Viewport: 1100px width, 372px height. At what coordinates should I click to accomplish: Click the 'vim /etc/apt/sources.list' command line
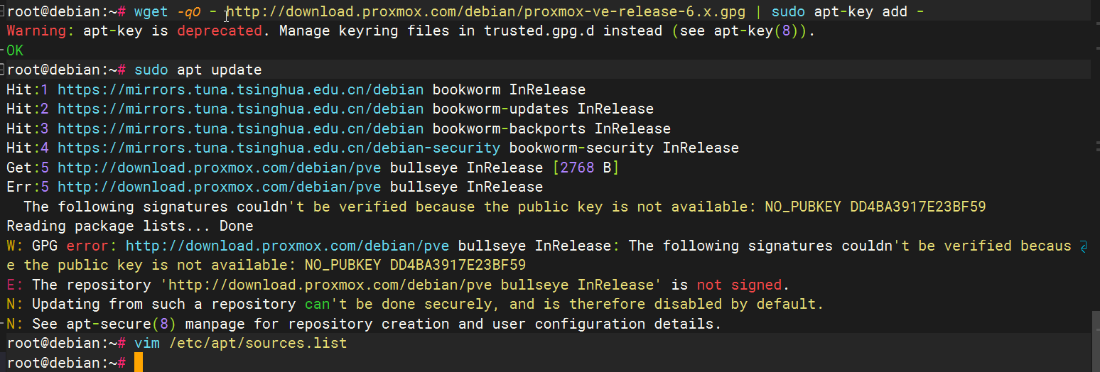[240, 343]
